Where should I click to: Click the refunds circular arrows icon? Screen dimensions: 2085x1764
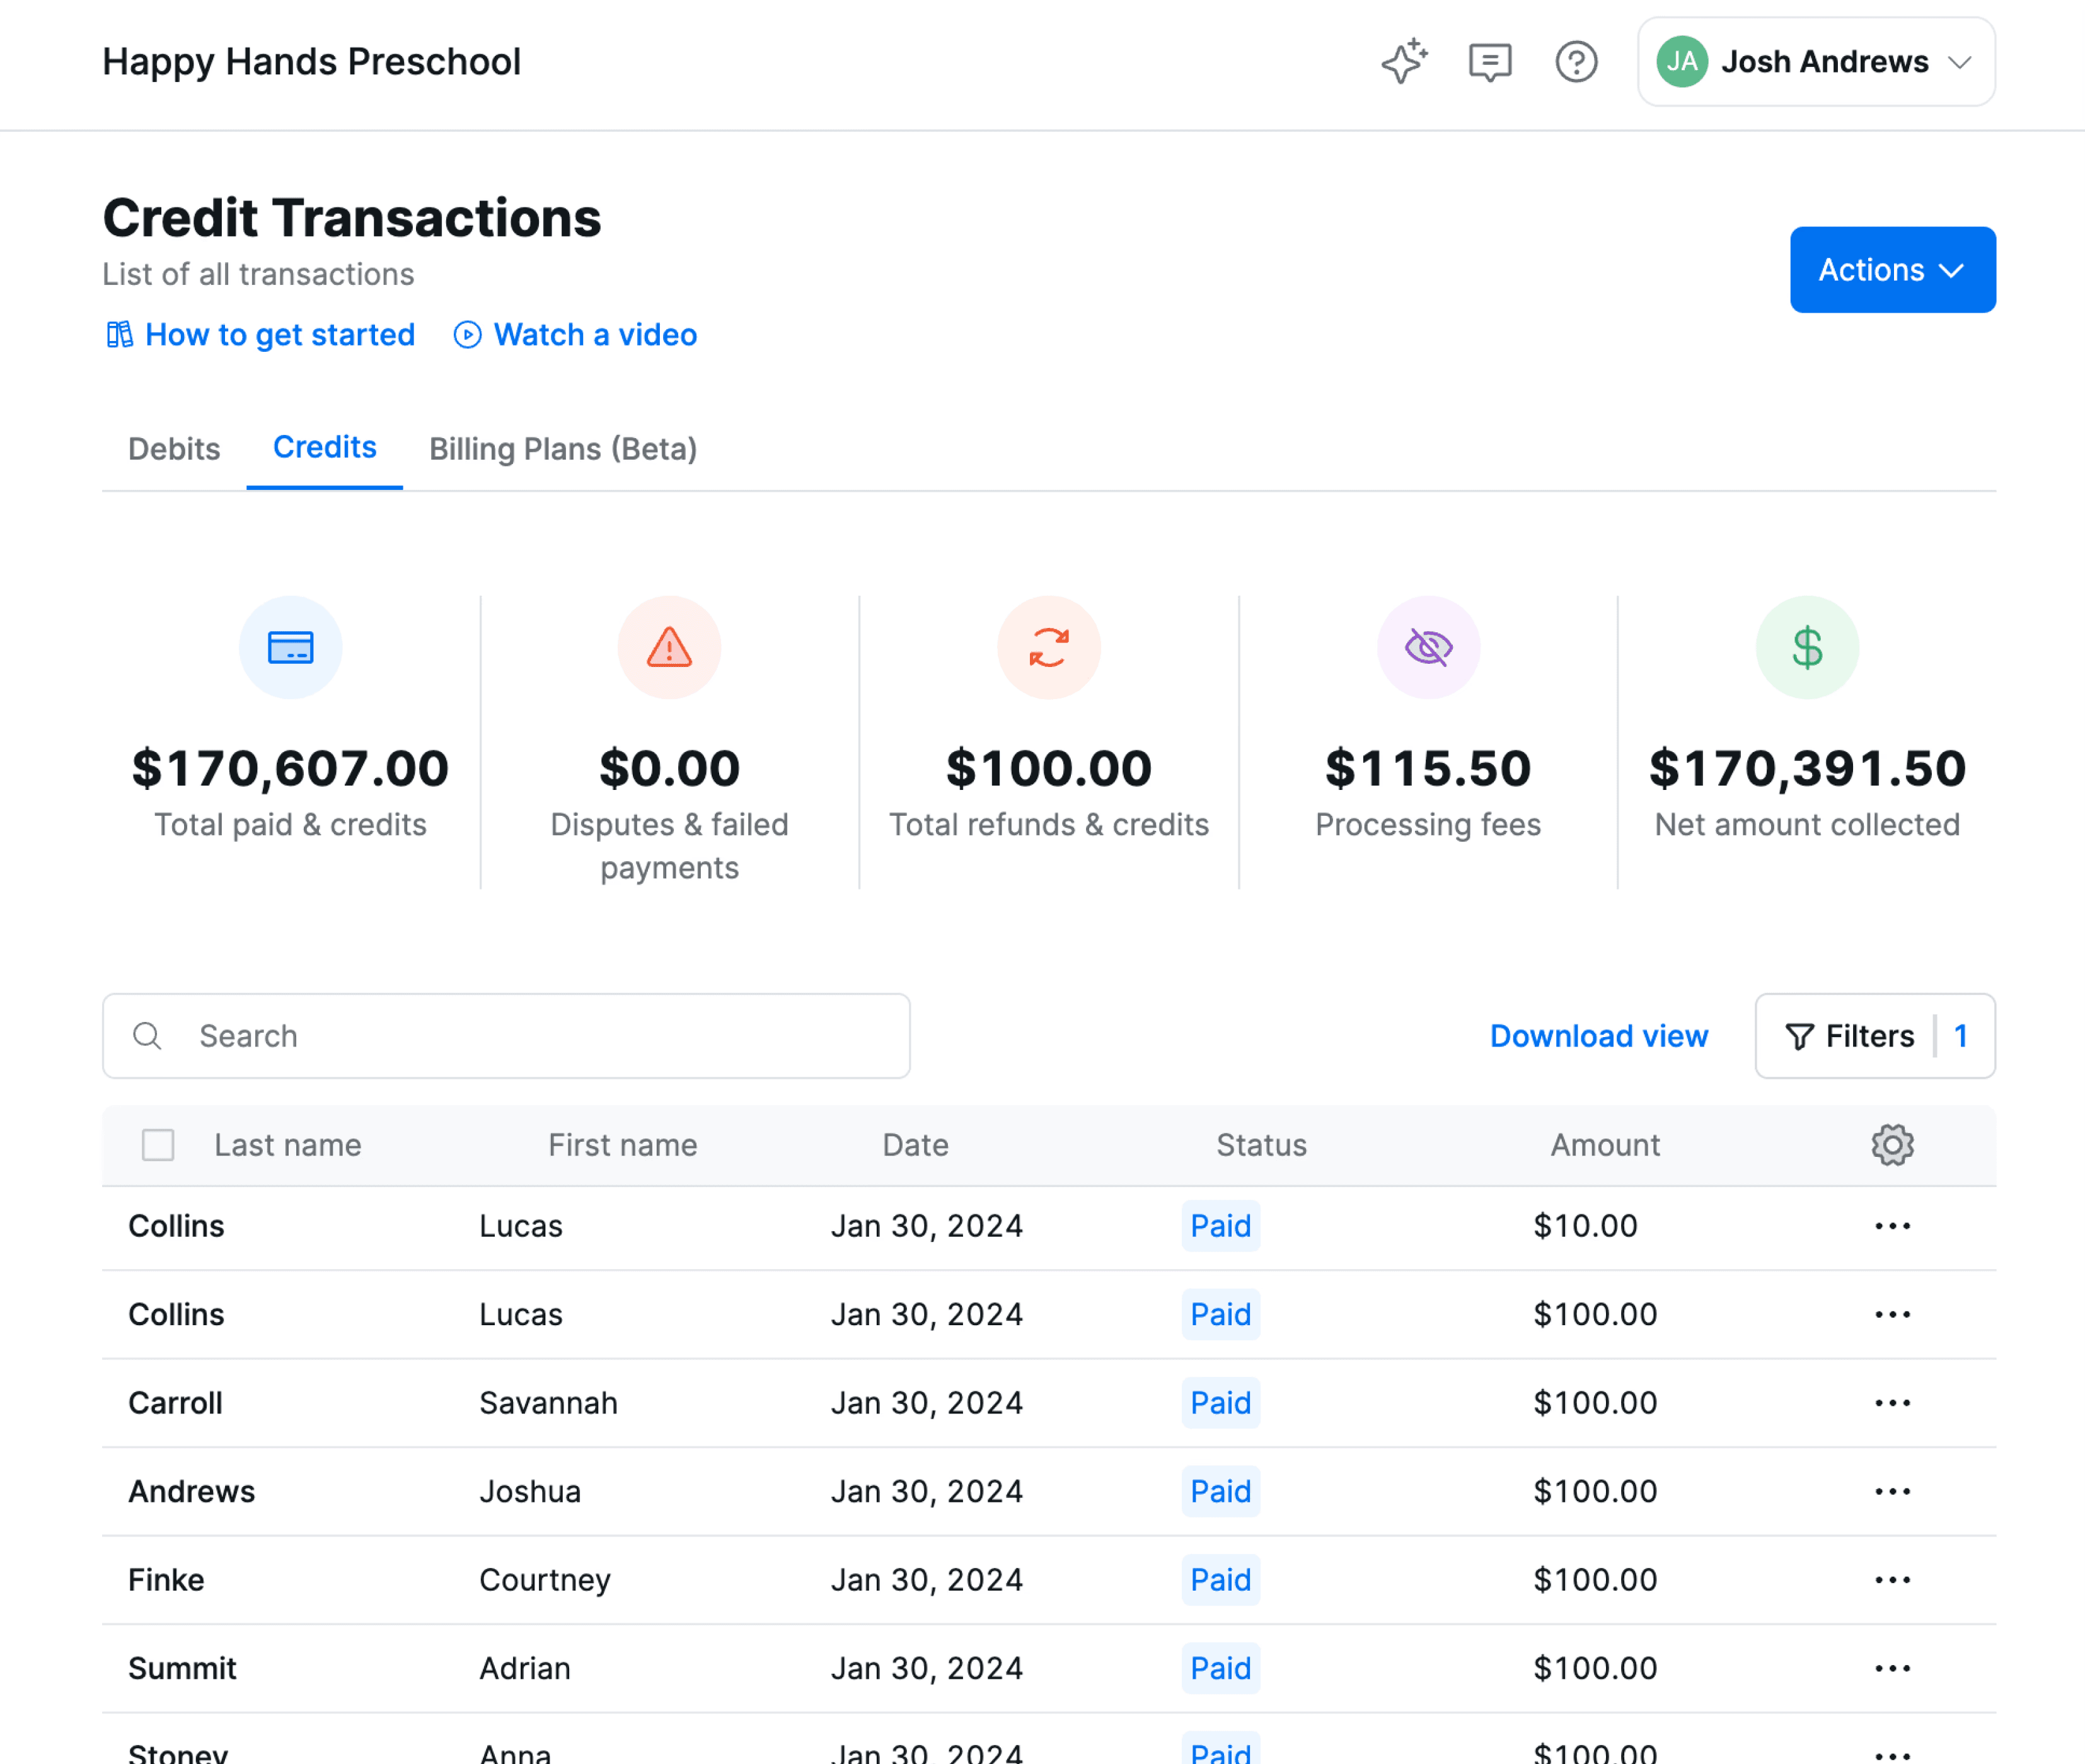click(x=1049, y=648)
